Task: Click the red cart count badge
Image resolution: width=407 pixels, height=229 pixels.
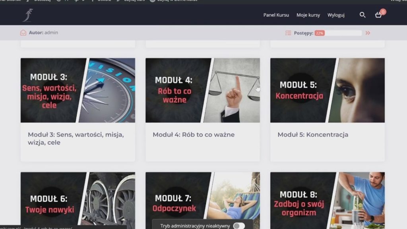Action: (383, 12)
